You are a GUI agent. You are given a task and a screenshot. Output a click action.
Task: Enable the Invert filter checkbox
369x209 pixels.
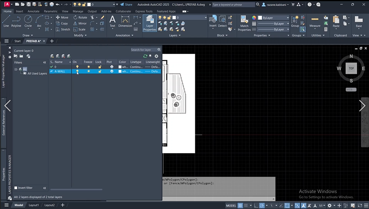click(16, 188)
